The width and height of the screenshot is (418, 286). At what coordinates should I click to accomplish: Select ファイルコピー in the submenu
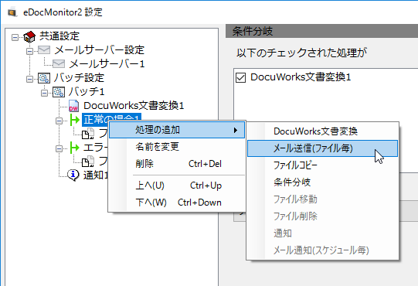322,165
